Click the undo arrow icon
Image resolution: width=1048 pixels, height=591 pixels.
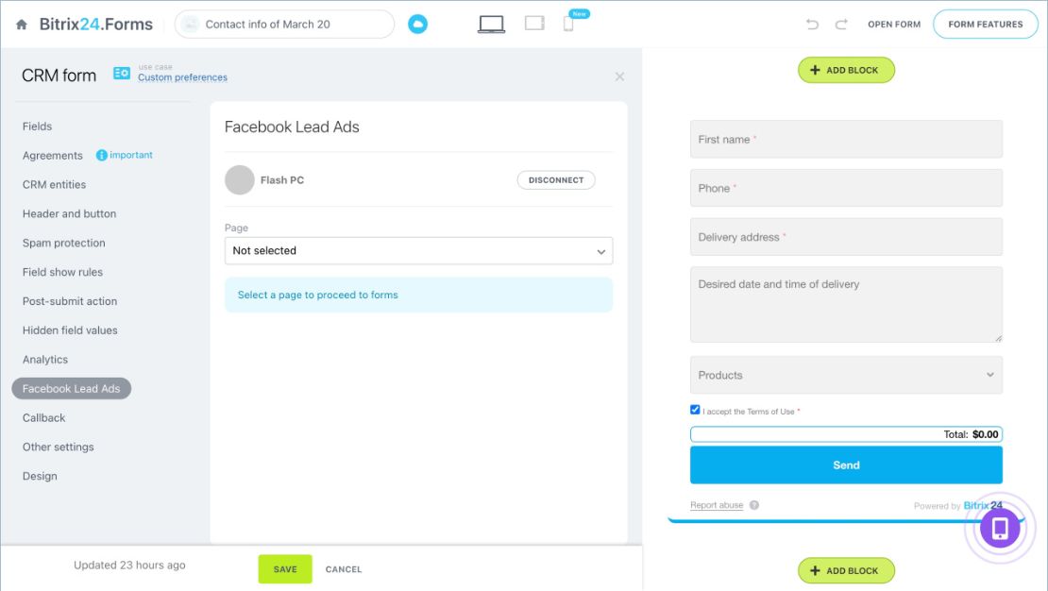coord(812,24)
